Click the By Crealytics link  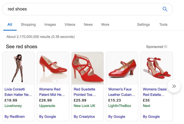click(x=84, y=117)
